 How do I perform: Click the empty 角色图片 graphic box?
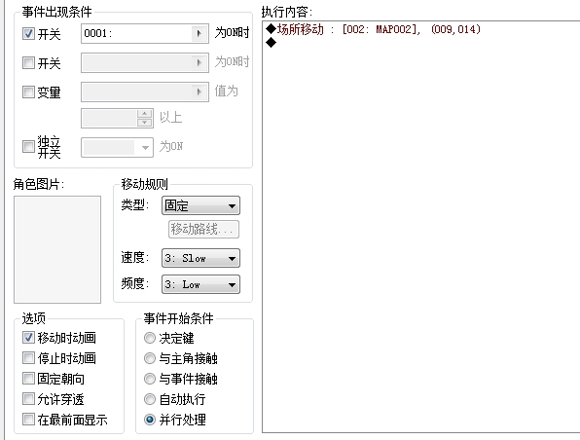point(57,249)
